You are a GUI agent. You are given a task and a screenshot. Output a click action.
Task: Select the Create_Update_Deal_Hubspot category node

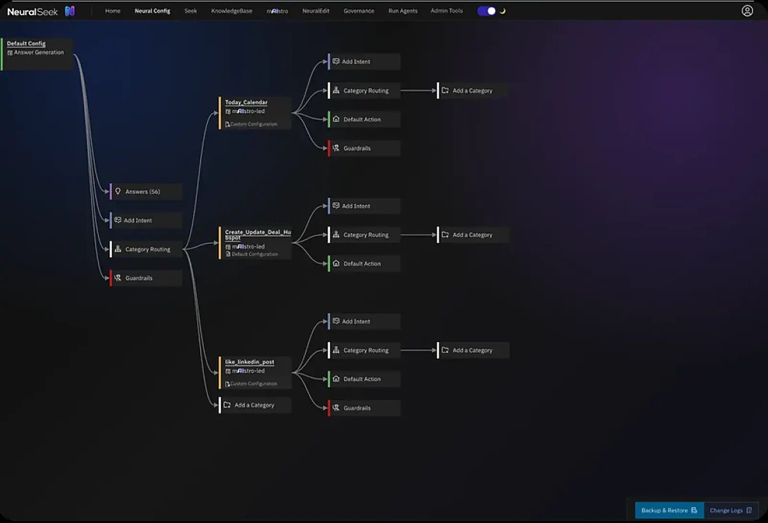click(255, 243)
